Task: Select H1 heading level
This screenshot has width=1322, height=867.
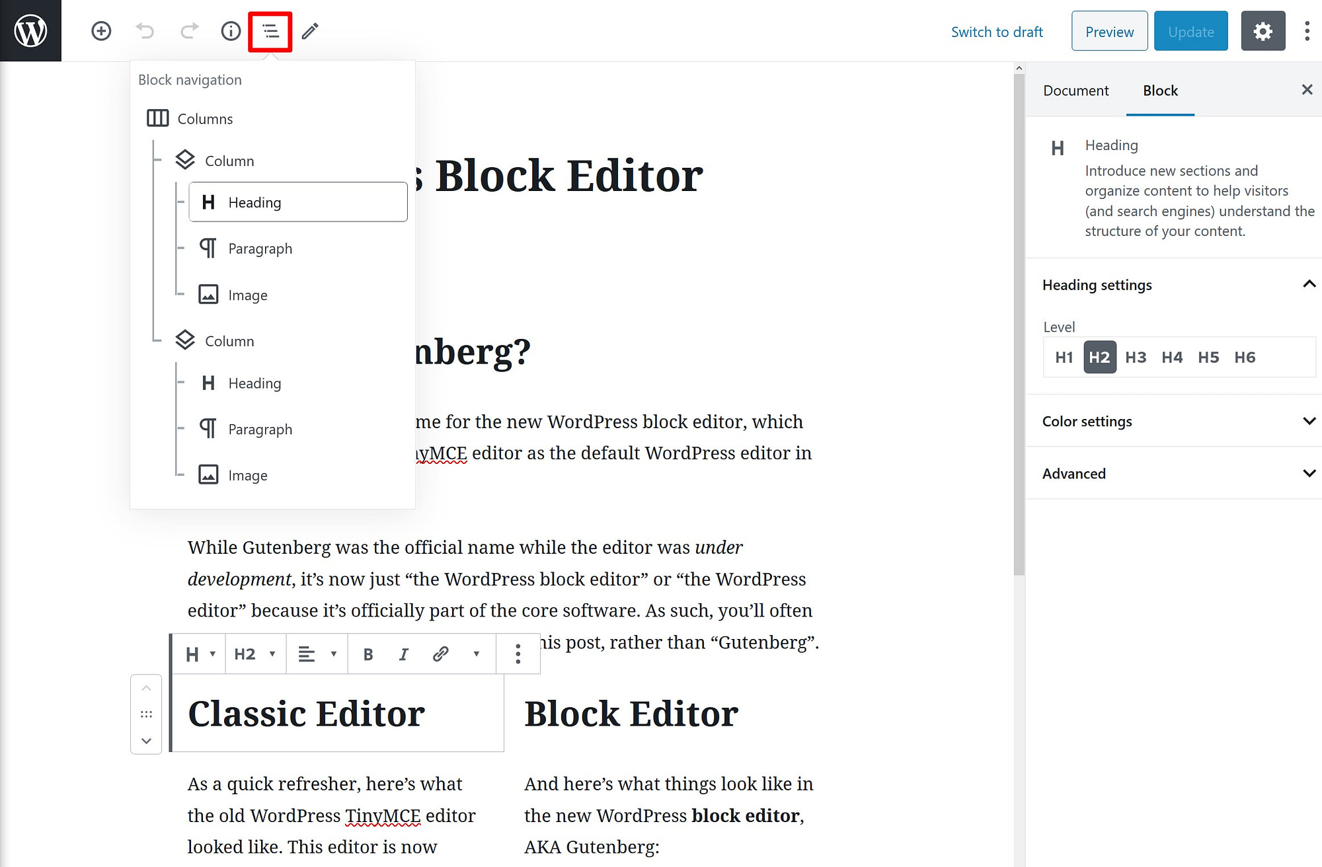Action: tap(1064, 358)
